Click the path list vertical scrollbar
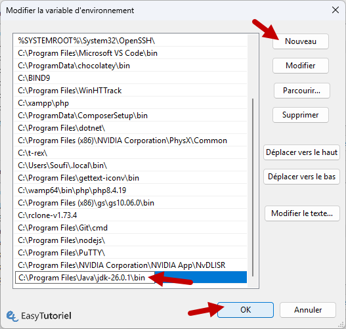The width and height of the screenshot is (346, 329). point(253,188)
